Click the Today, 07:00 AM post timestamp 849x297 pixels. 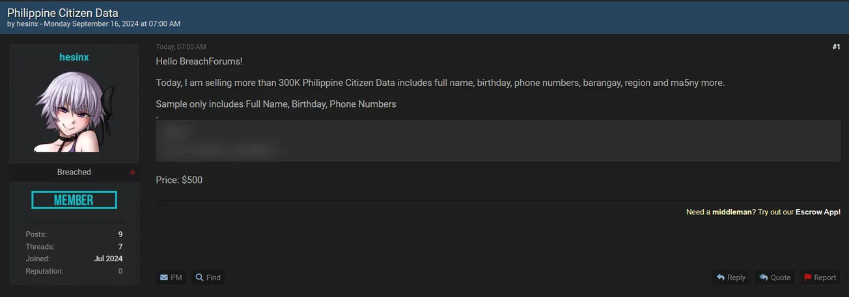pos(181,47)
